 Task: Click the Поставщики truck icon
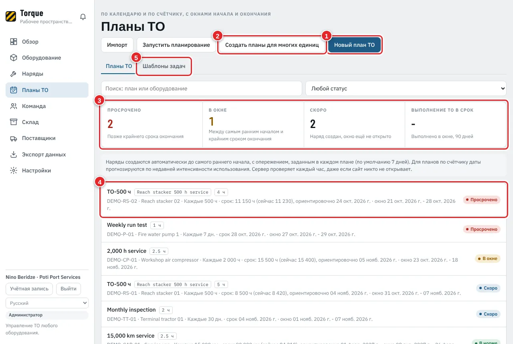14,138
